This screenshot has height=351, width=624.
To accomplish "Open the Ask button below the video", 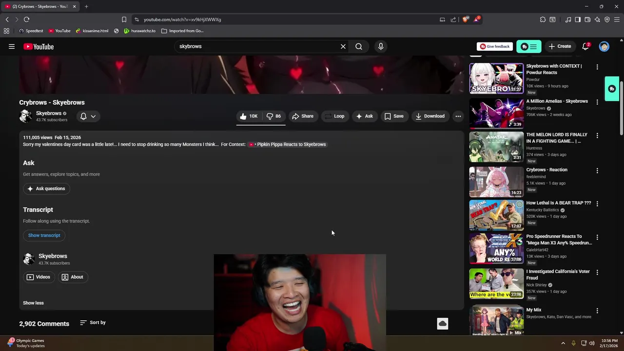I will click(365, 116).
